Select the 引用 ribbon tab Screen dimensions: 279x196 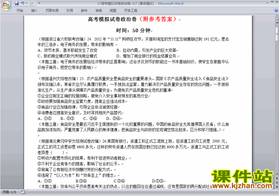click(69, 11)
